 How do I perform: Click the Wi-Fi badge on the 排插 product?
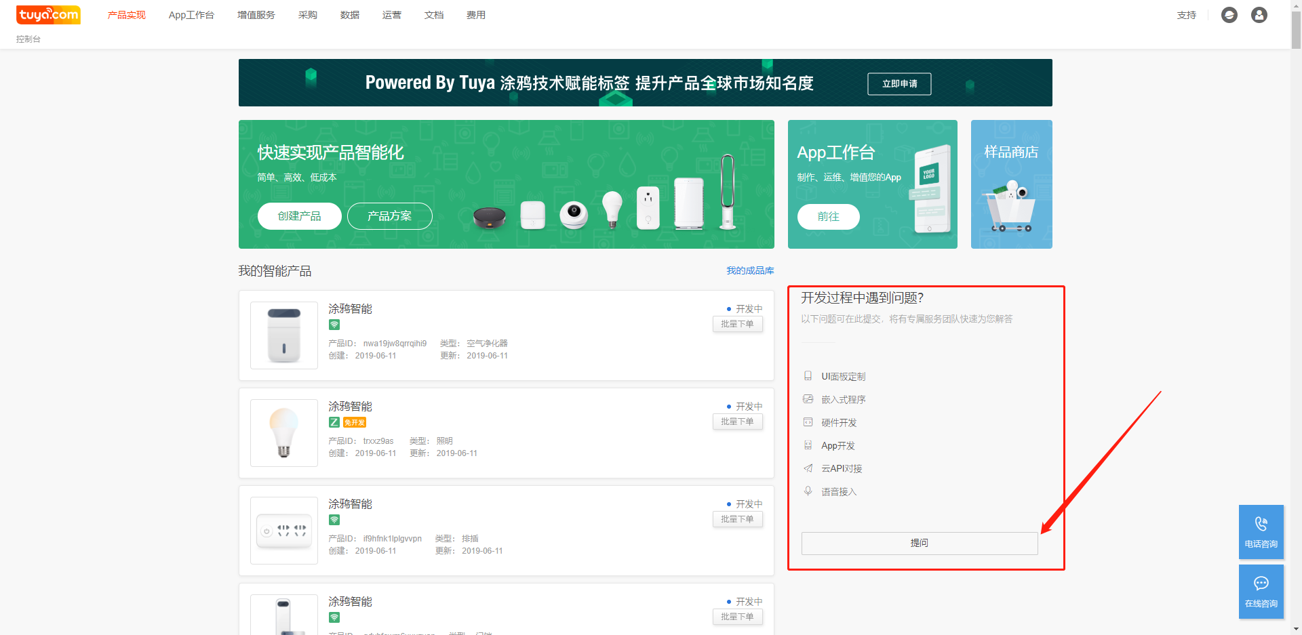click(x=334, y=520)
